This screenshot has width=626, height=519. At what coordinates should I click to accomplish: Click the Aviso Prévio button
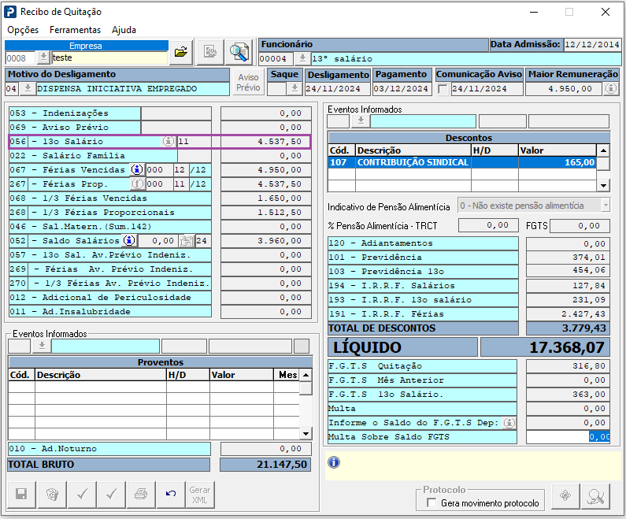(248, 83)
